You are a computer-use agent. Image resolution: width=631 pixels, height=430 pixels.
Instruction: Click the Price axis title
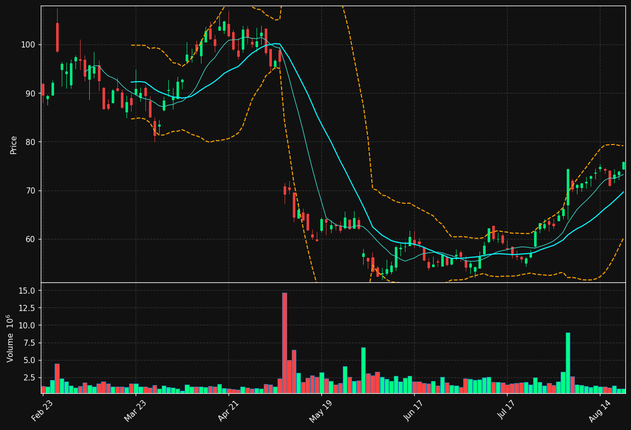pos(14,145)
